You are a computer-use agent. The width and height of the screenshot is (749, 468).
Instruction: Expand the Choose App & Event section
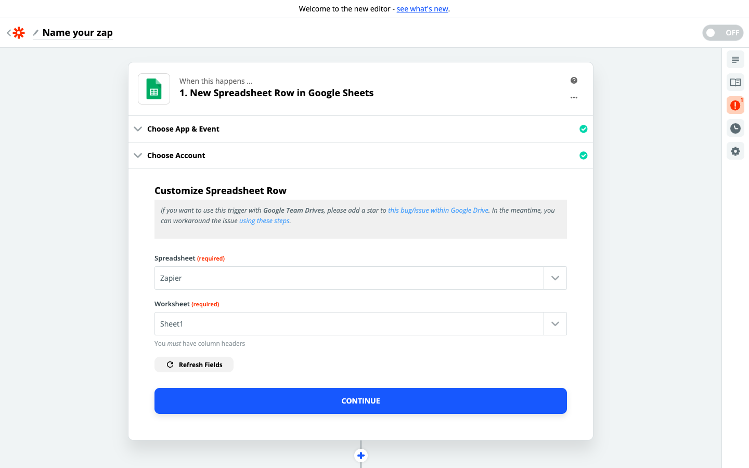183,129
